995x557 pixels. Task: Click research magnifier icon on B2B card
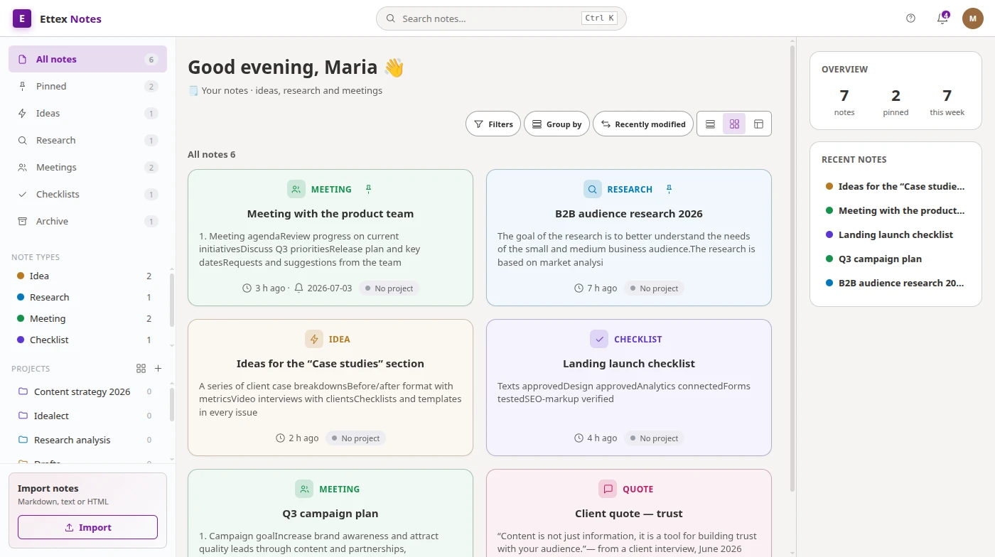[x=593, y=189]
